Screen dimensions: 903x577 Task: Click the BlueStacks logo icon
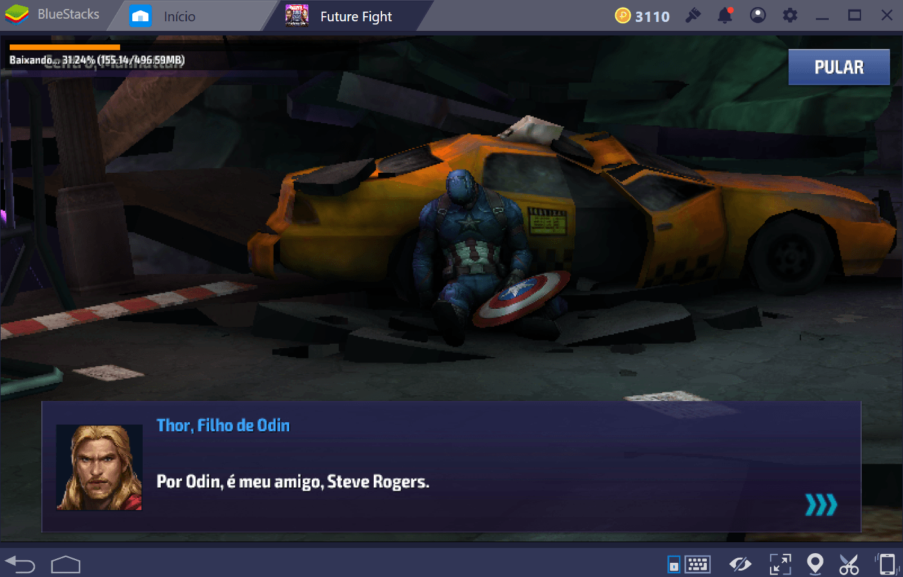pos(17,16)
